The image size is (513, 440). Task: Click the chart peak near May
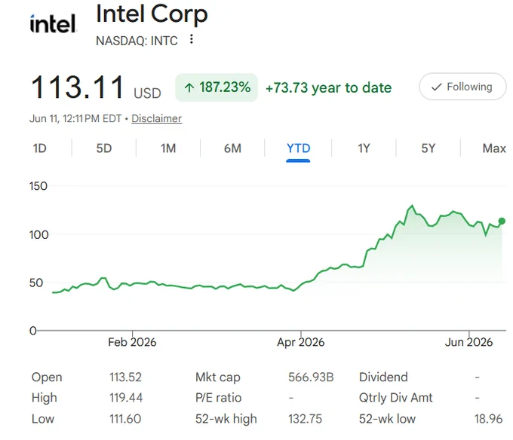click(412, 206)
